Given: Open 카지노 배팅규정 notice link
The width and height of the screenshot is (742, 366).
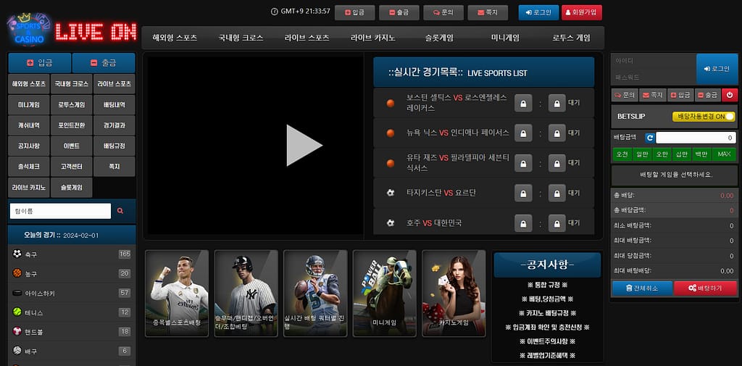Looking at the screenshot, I should [547, 313].
